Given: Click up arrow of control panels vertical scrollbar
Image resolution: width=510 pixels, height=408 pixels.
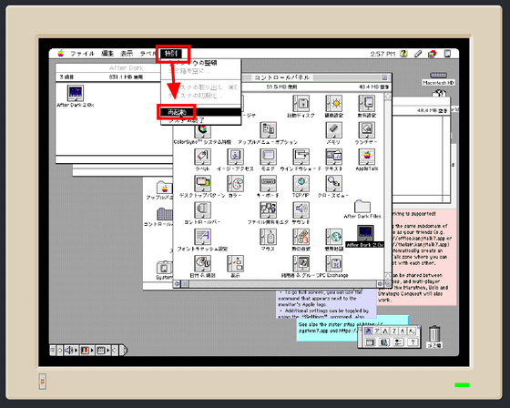Looking at the screenshot, I should pyautogui.click(x=388, y=97).
